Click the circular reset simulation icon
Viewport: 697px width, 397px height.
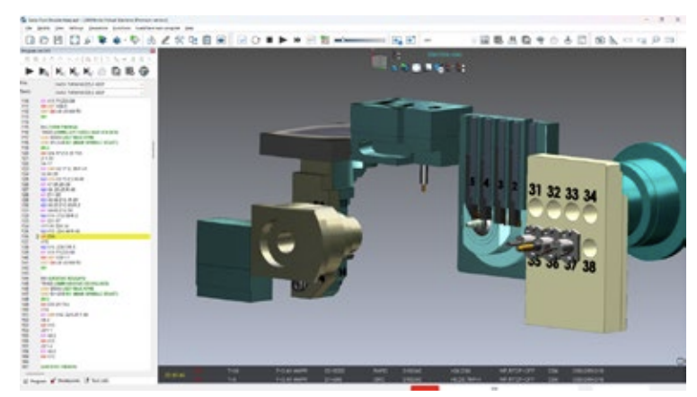[256, 40]
